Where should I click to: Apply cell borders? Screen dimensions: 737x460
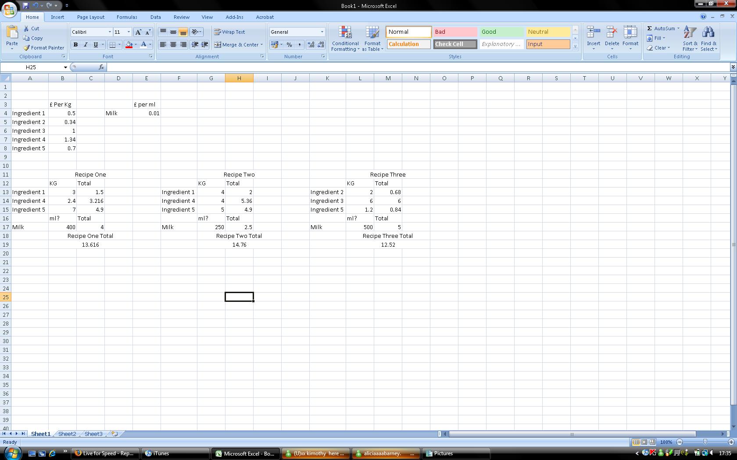[112, 45]
